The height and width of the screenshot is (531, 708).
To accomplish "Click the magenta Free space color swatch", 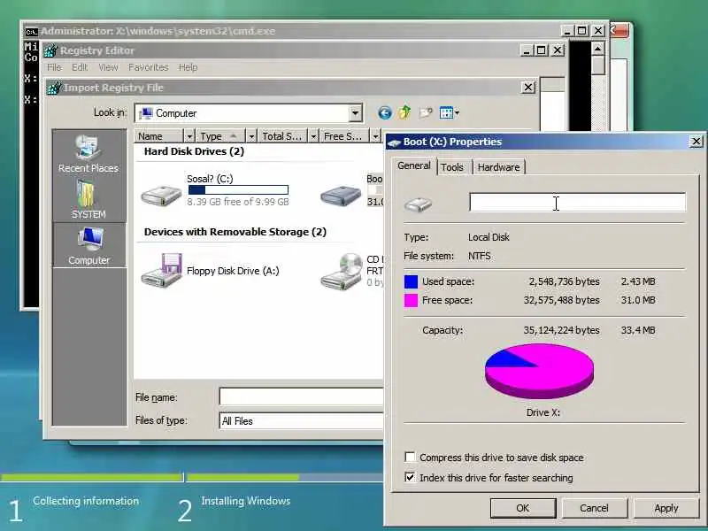I will pos(411,300).
